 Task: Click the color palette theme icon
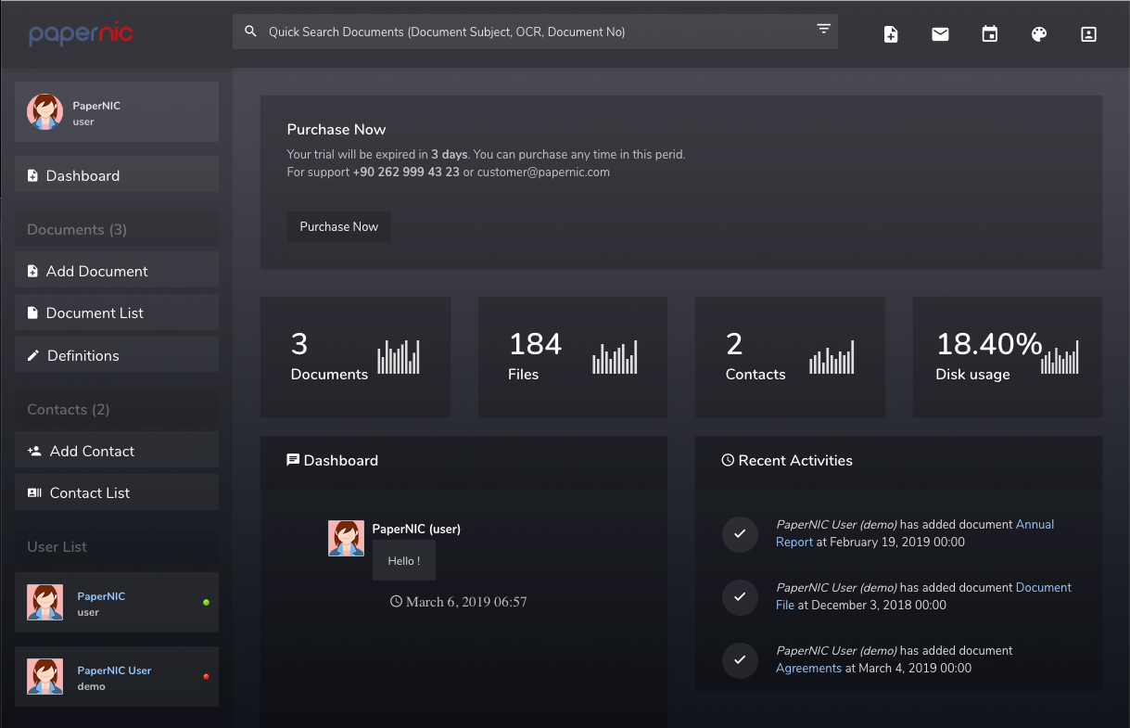coord(1039,34)
